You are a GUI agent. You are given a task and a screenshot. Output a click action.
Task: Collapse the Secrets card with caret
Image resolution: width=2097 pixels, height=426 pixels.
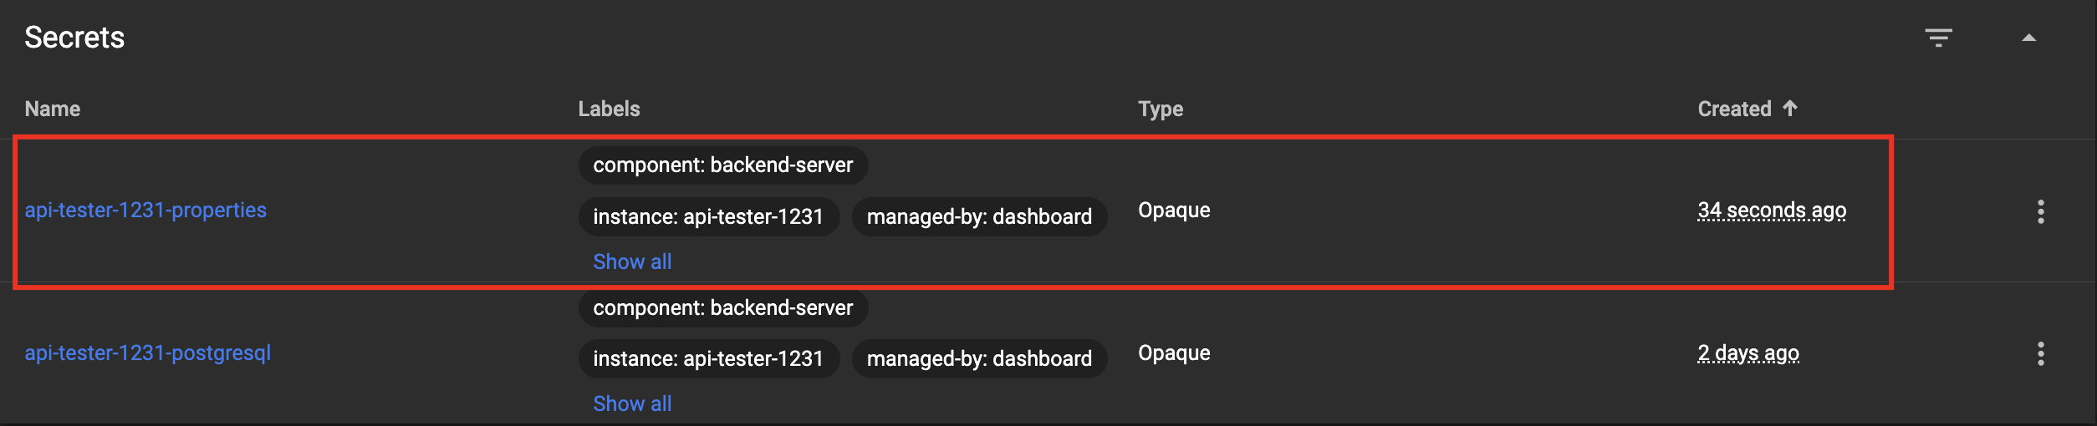click(2028, 38)
